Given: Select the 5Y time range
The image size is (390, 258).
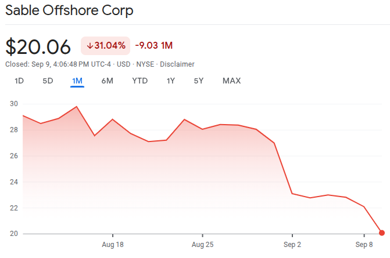Looking at the screenshot, I should [x=199, y=81].
